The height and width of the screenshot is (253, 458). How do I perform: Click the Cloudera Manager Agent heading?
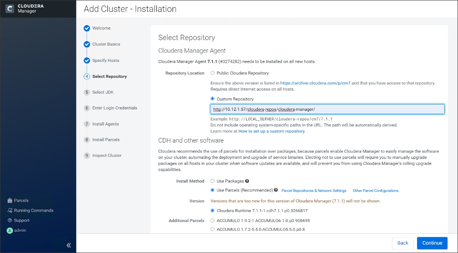[192, 51]
